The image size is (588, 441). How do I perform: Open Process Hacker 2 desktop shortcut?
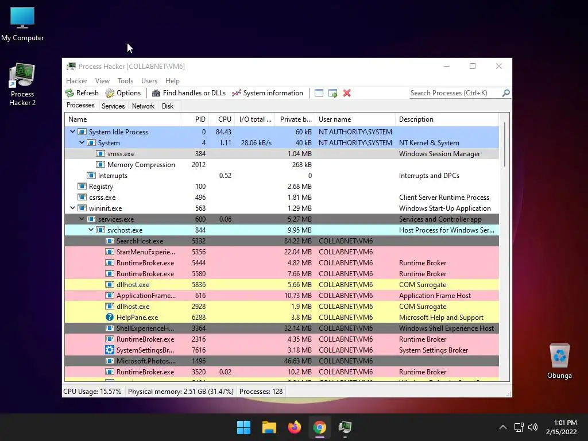click(22, 85)
